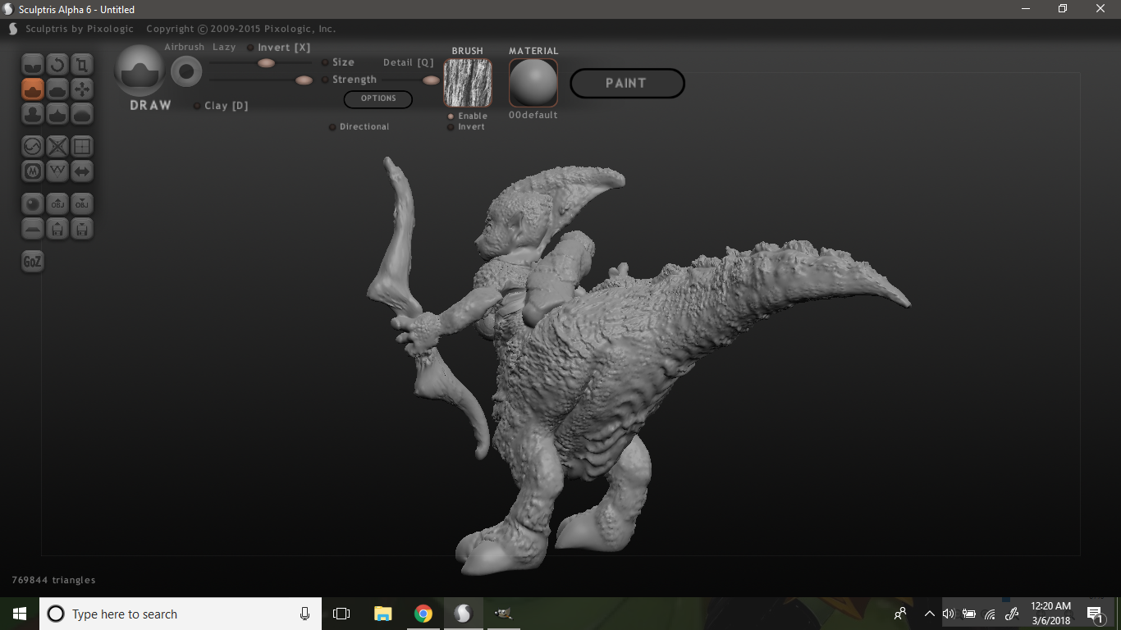Select the Flatten brush tool
The width and height of the screenshot is (1121, 630).
[57, 89]
